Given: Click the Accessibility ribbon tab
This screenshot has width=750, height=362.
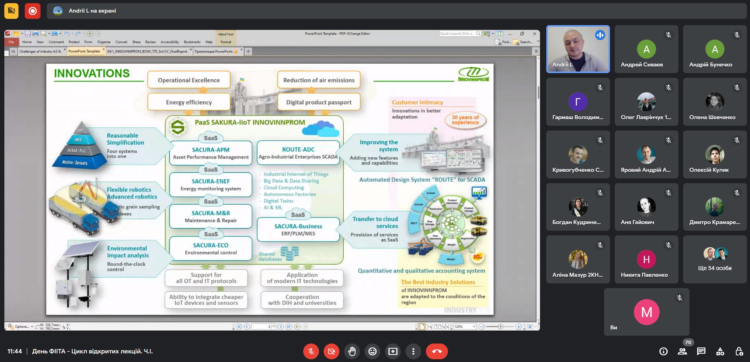Looking at the screenshot, I should pyautogui.click(x=170, y=42).
